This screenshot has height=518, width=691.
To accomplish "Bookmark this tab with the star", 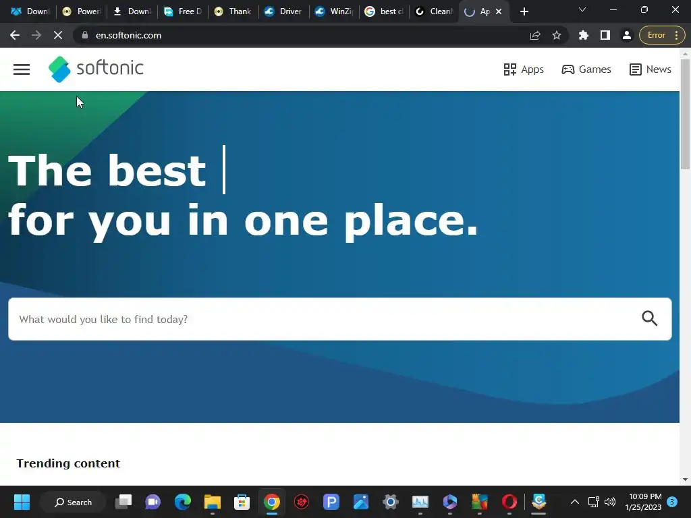I will [x=557, y=35].
